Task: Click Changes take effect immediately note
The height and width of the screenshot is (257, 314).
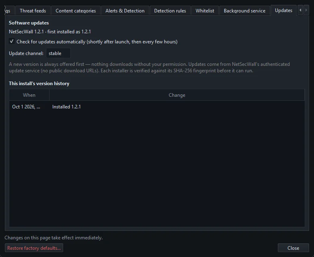Action: pos(54,238)
